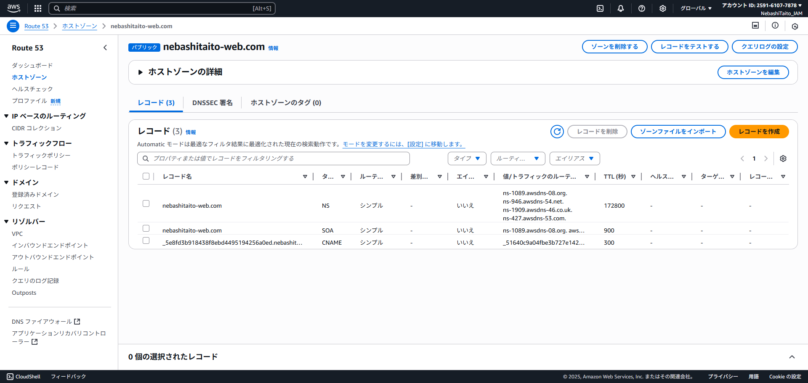Collapse the Route 53 sidebar chevron

coord(105,48)
